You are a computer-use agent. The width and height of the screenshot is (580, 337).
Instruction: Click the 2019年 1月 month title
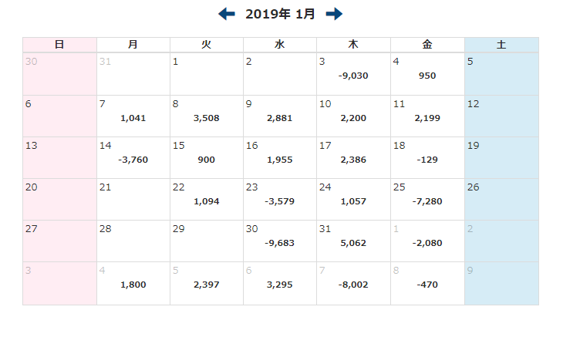point(280,14)
